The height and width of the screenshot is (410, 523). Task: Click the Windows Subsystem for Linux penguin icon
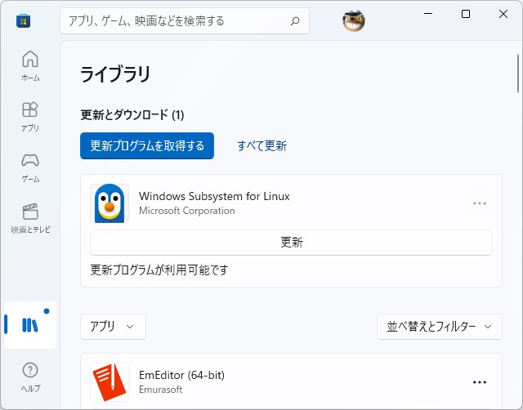click(x=110, y=203)
